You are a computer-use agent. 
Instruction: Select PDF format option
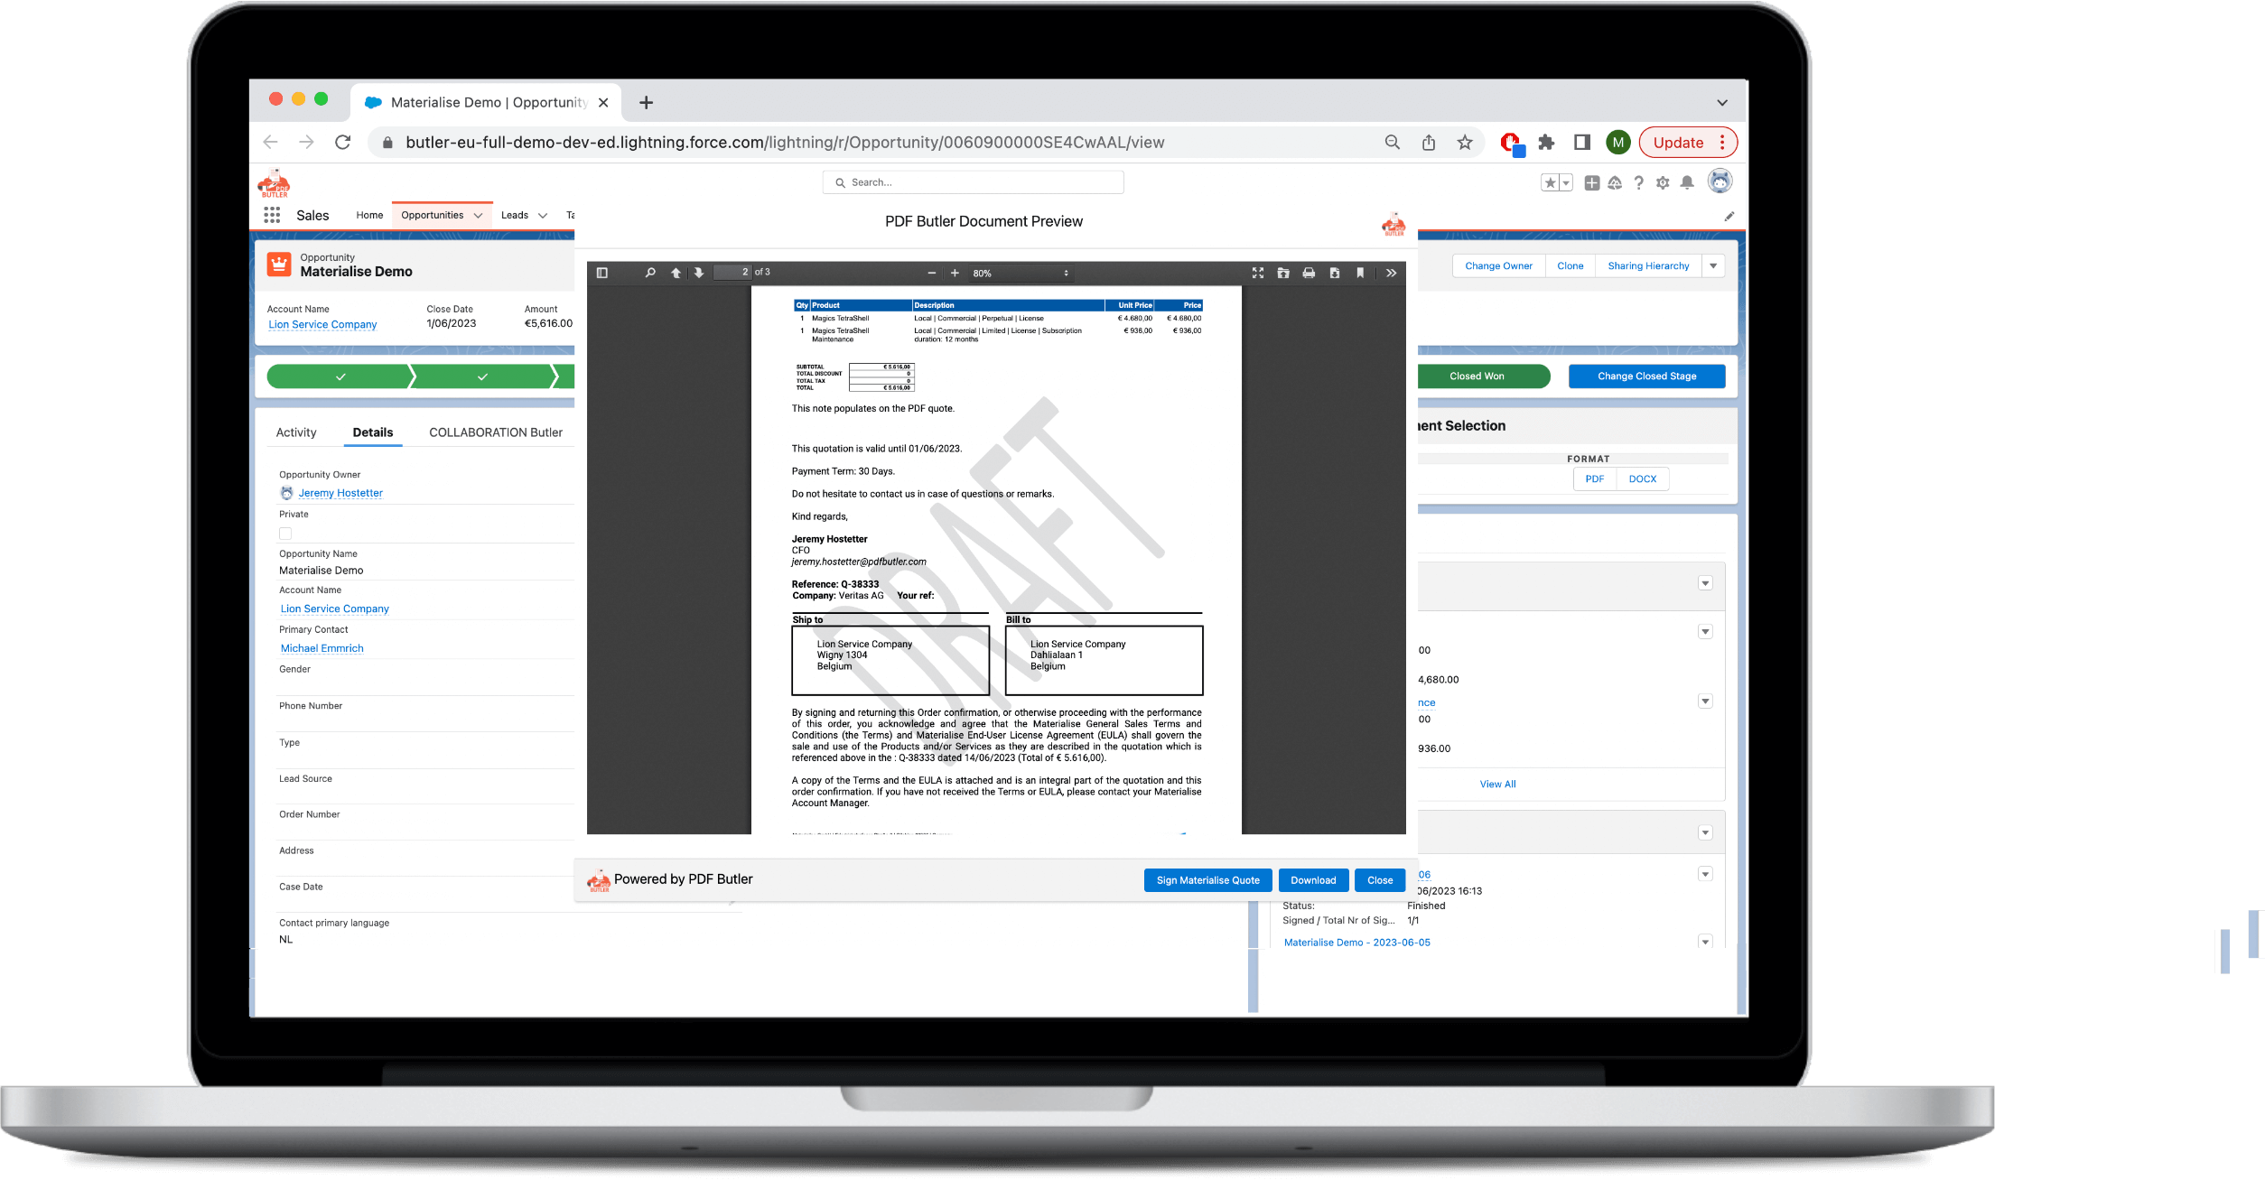pyautogui.click(x=1595, y=479)
